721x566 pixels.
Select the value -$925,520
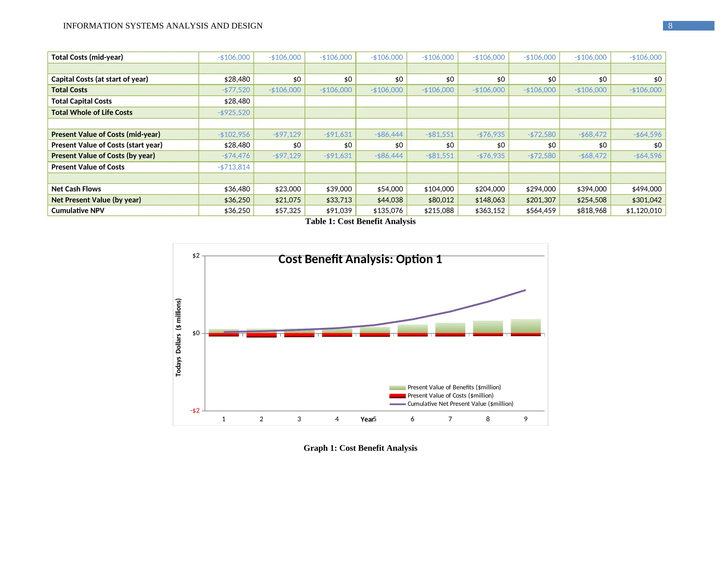click(x=234, y=113)
